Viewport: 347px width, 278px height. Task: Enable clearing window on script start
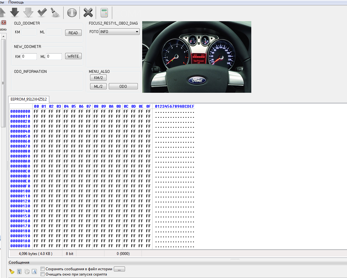coord(43,274)
